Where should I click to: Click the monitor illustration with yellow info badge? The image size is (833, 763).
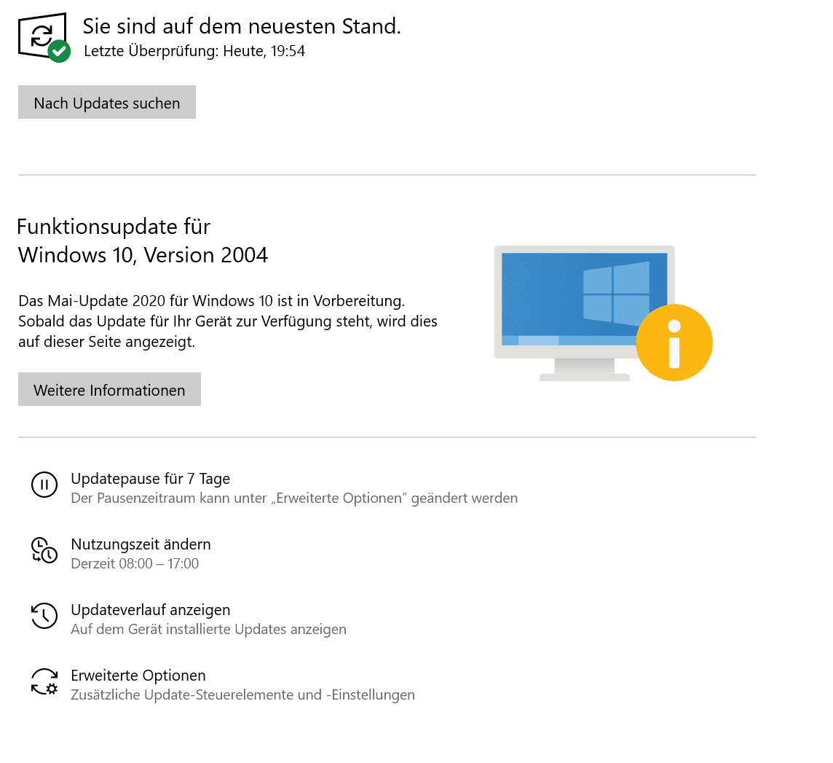click(603, 313)
